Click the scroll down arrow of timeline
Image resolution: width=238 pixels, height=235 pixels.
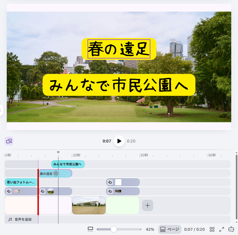236,222
